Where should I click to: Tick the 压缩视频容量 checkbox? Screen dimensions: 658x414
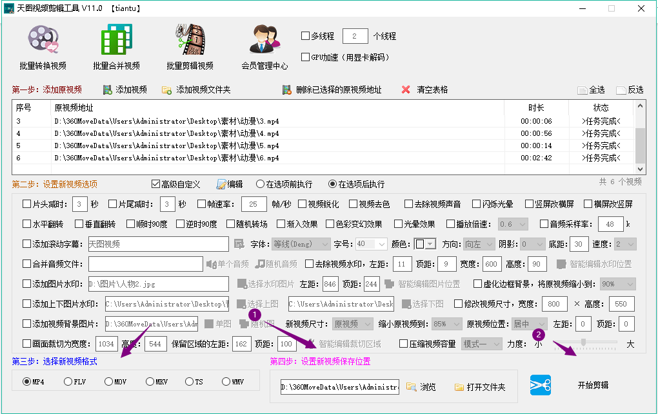point(403,344)
